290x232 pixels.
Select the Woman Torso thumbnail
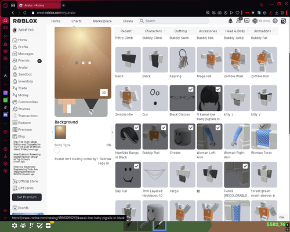(x=264, y=136)
